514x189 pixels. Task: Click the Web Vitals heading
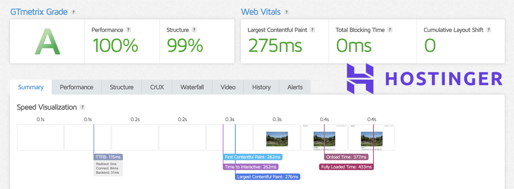(261, 12)
